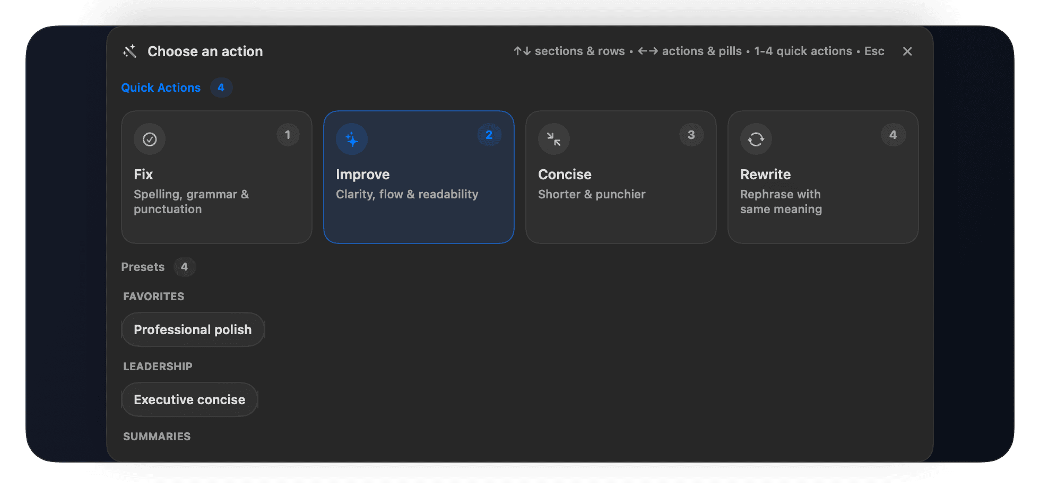
Task: Click the count badge next to Presets
Action: point(185,267)
